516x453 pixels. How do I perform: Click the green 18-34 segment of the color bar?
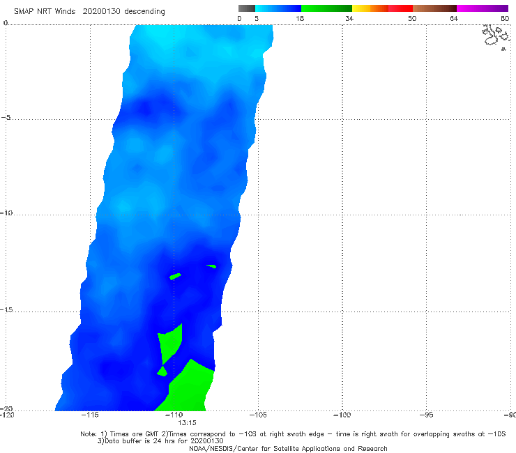(x=326, y=8)
